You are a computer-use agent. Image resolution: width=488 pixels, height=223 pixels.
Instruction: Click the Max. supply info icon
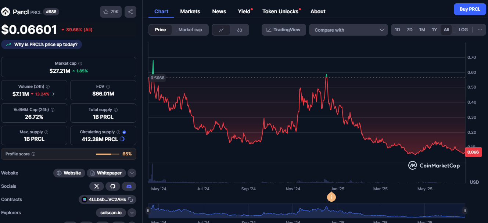[x=46, y=132]
